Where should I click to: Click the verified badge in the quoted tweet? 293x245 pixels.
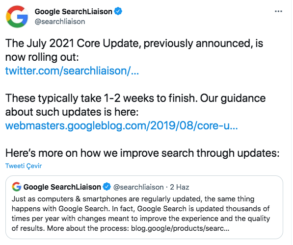107,187
